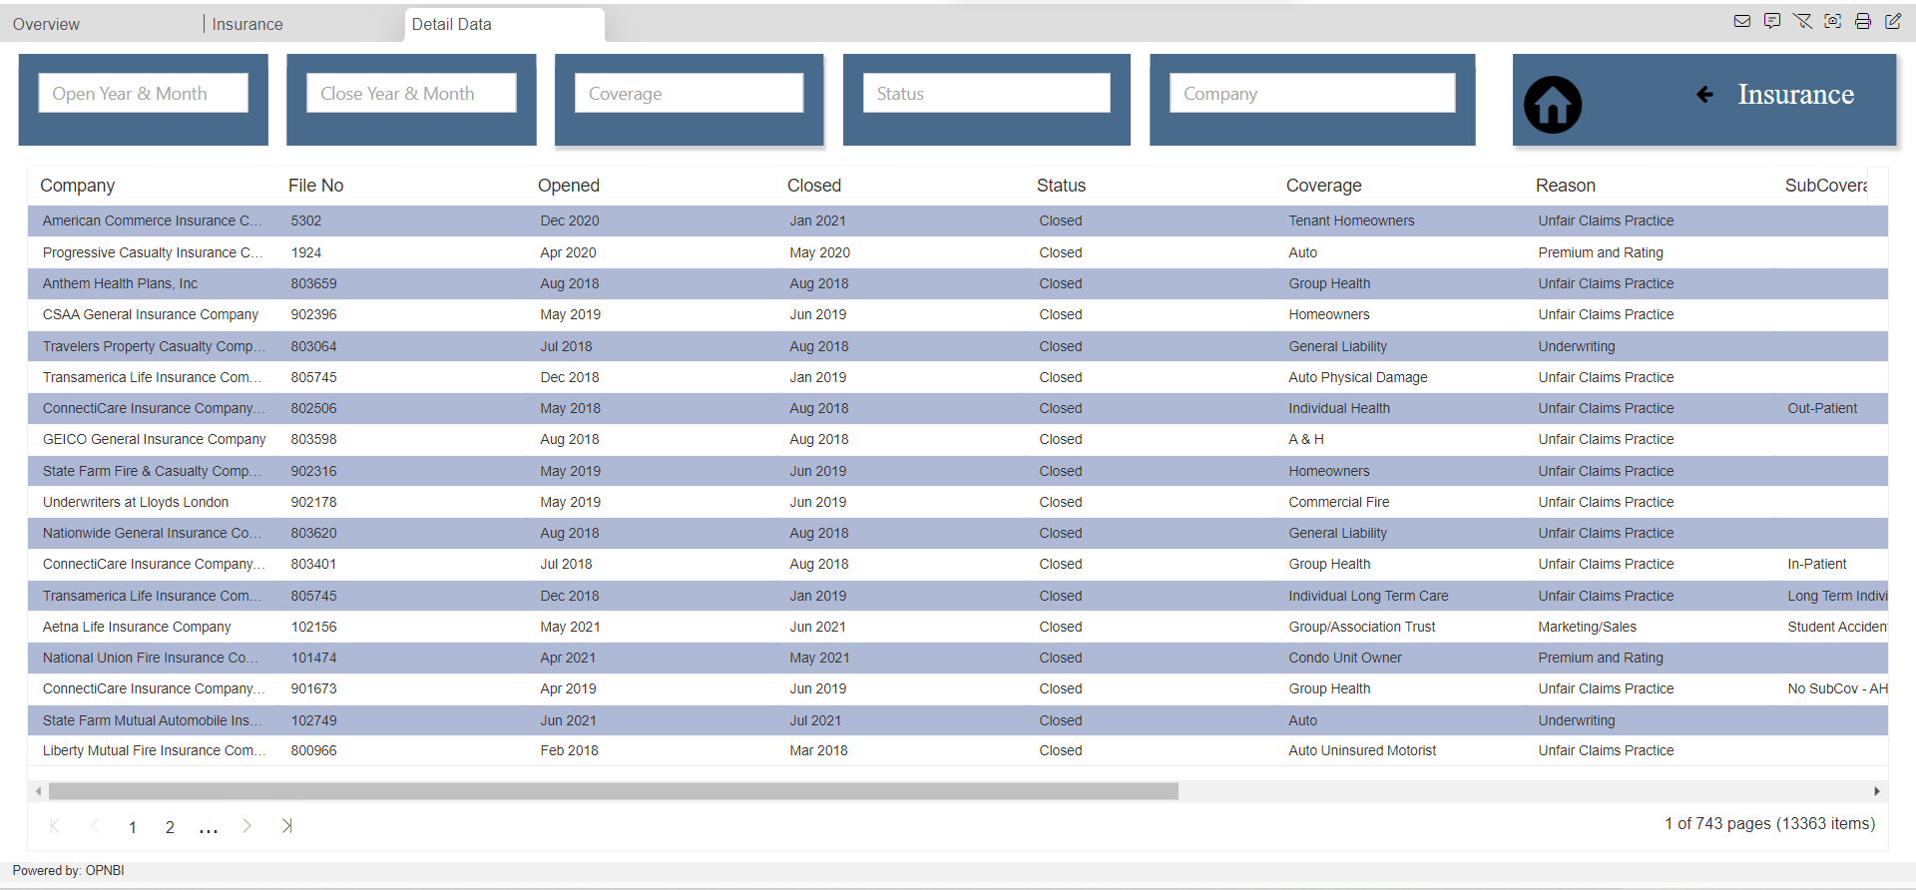Click the page count 1 of 743 pages
This screenshot has height=890, width=1916.
1769,823
